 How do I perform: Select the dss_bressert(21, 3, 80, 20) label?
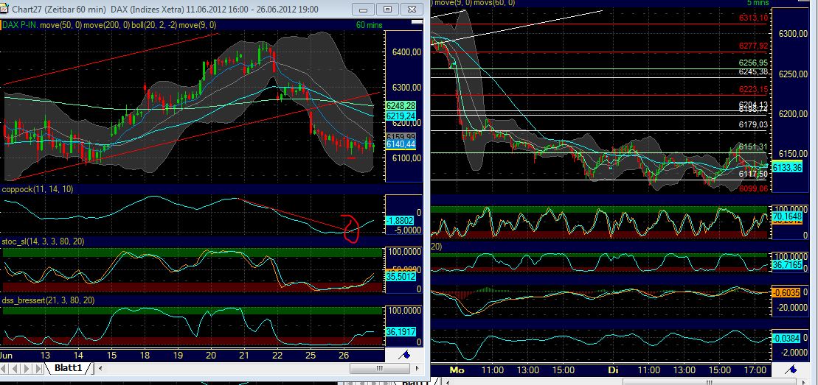(48, 300)
